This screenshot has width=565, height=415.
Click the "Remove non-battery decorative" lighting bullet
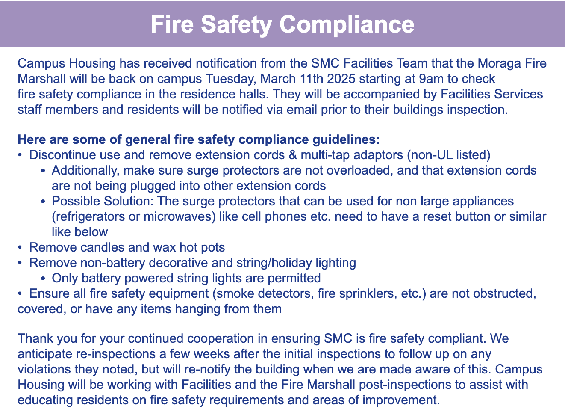[192, 263]
